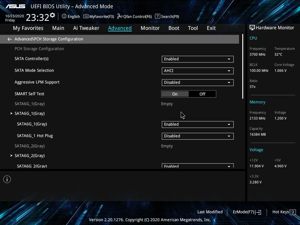Switch to the Boot tab
Screen dimensions: 300x225
coord(174,28)
